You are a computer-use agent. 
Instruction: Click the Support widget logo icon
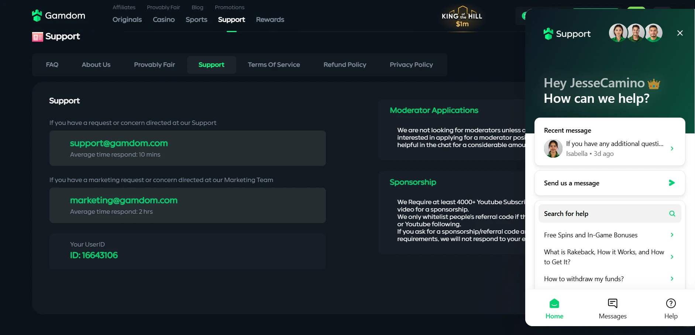tap(548, 34)
